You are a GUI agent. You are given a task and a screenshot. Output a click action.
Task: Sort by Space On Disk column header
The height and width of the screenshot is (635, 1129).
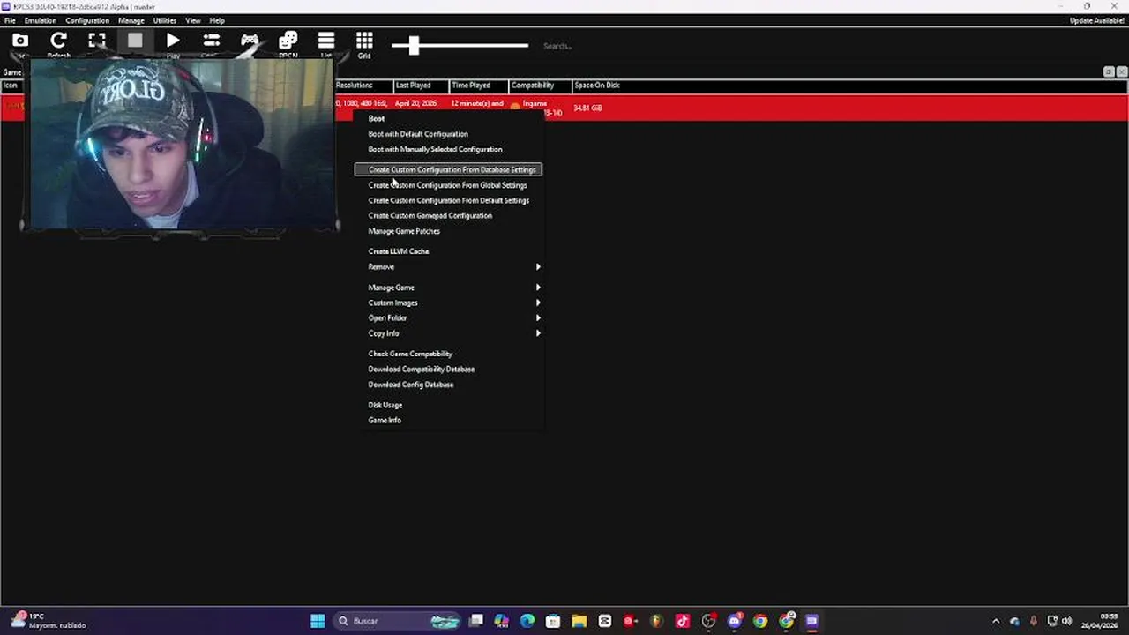tap(597, 86)
